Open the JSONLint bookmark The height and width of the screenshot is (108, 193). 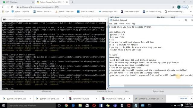point(87,11)
